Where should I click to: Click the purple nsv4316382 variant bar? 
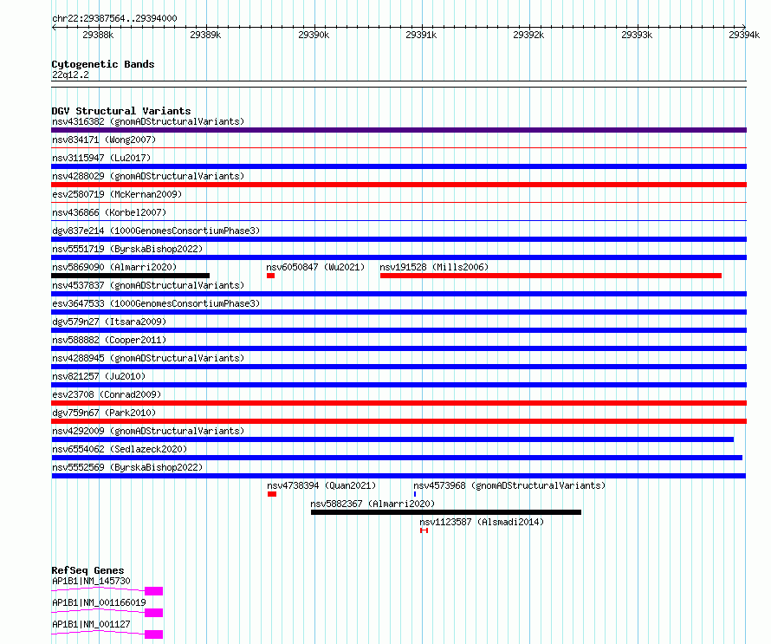click(398, 130)
